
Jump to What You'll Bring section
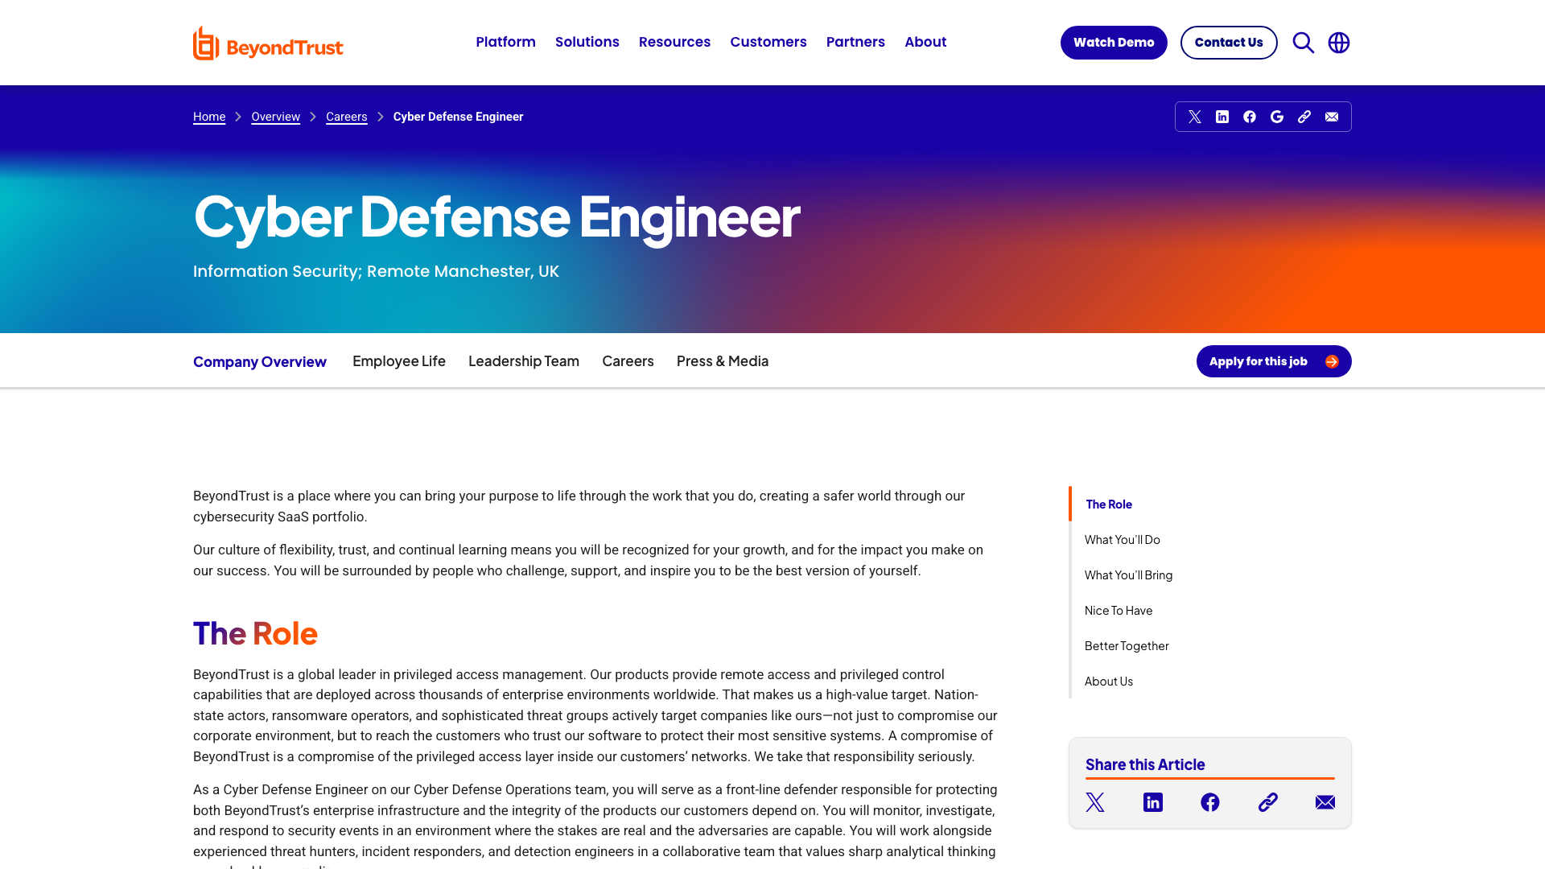point(1129,575)
